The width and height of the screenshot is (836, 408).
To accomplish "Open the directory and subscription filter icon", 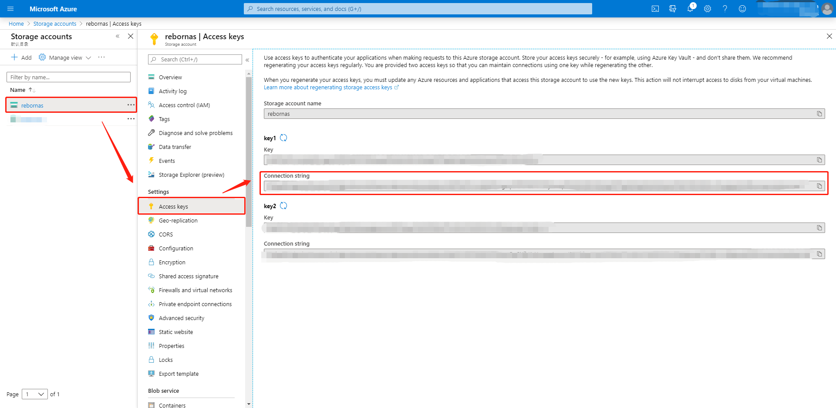I will pyautogui.click(x=673, y=9).
